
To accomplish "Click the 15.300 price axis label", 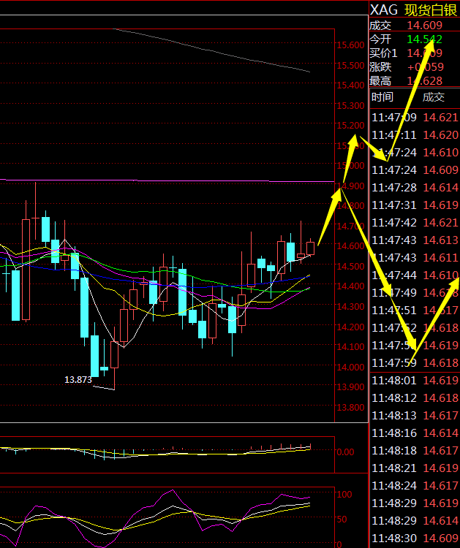I will pyautogui.click(x=350, y=105).
